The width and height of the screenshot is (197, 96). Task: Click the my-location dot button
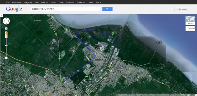[6, 29]
